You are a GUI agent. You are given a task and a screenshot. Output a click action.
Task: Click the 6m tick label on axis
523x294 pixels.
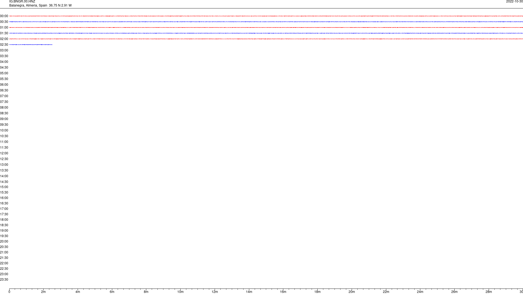[112, 292]
